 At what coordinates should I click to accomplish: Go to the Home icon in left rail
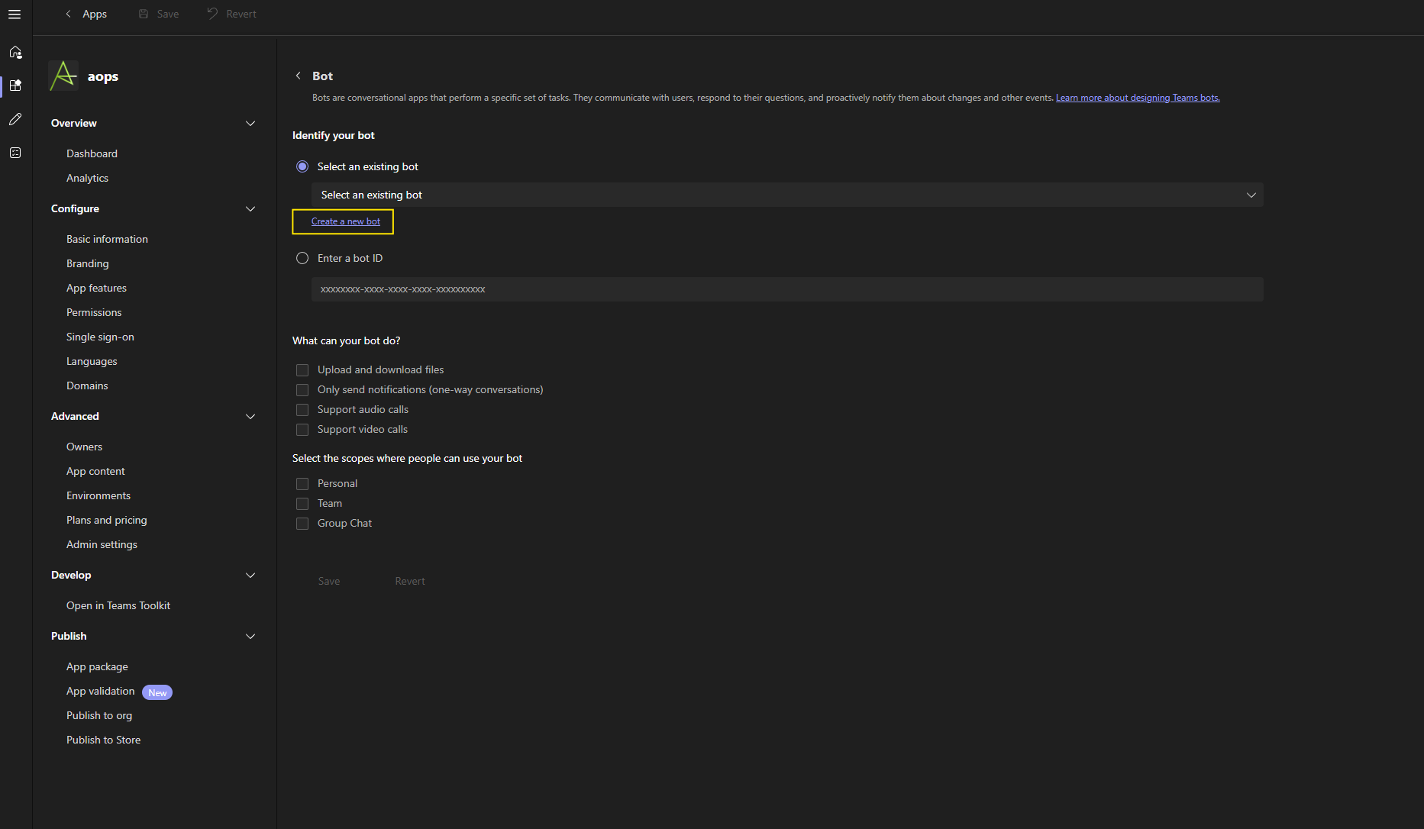(x=15, y=52)
